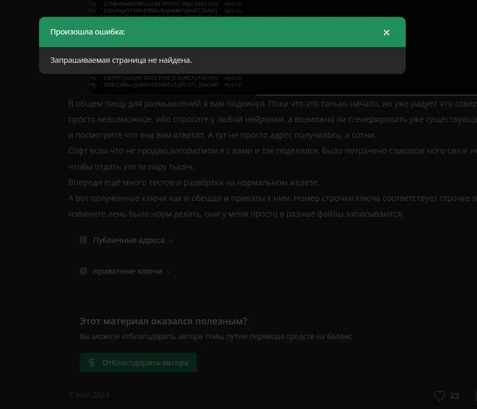Click the code line with 1GbcKqxYFbMvEM6NuRupmdm7qheFC2kN6i
Screen dimensions: 477x409
166,10
